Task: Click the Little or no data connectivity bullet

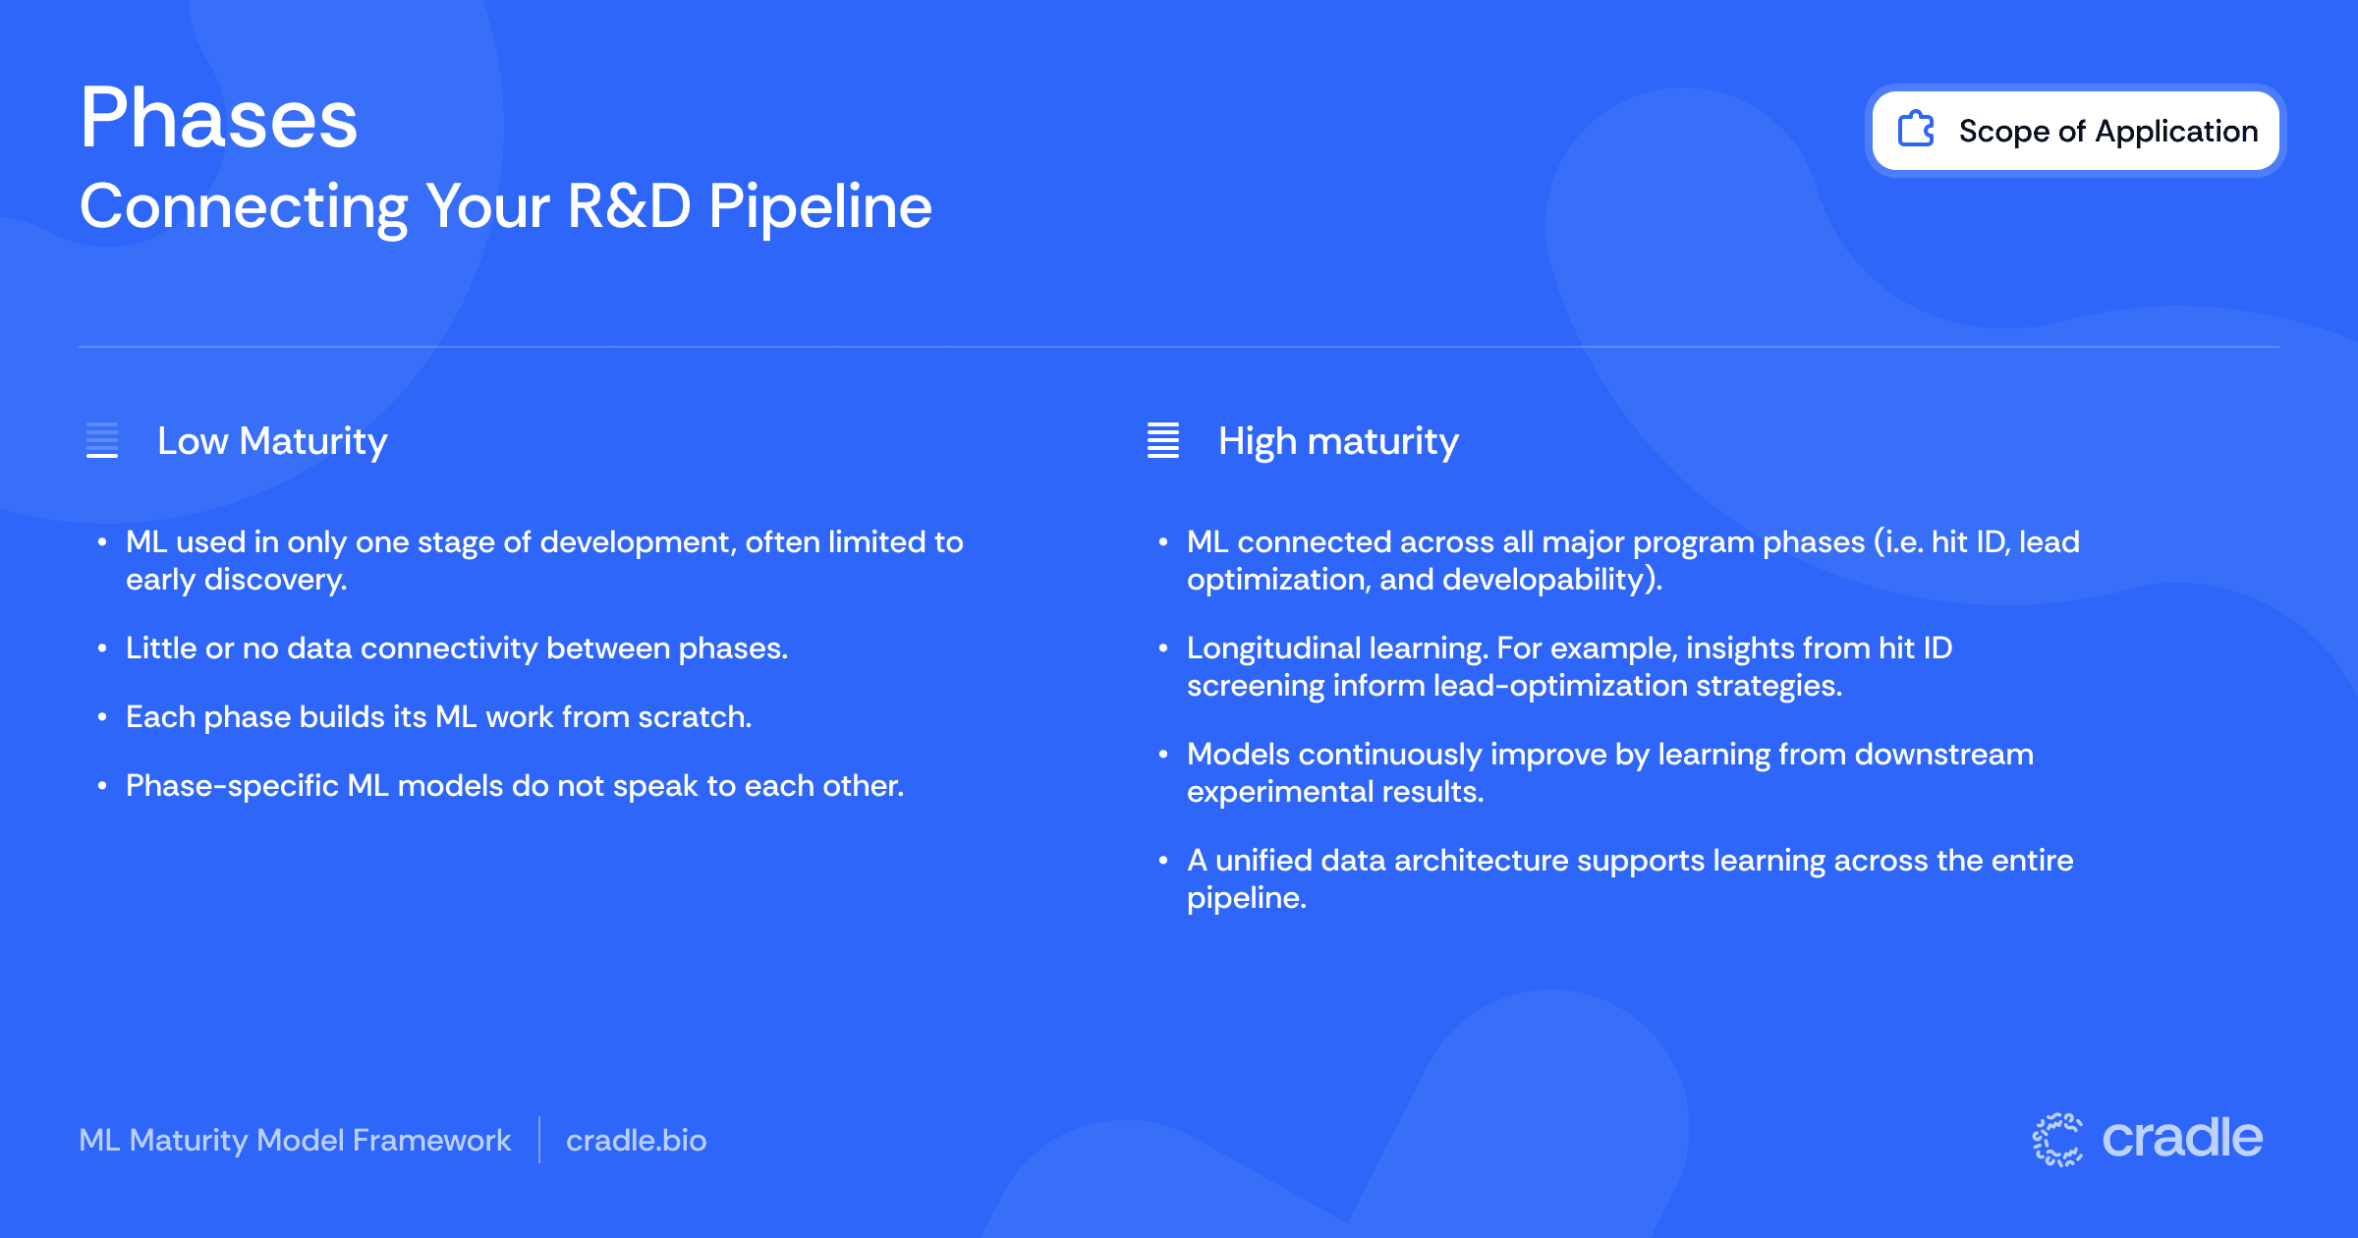Action: (457, 648)
